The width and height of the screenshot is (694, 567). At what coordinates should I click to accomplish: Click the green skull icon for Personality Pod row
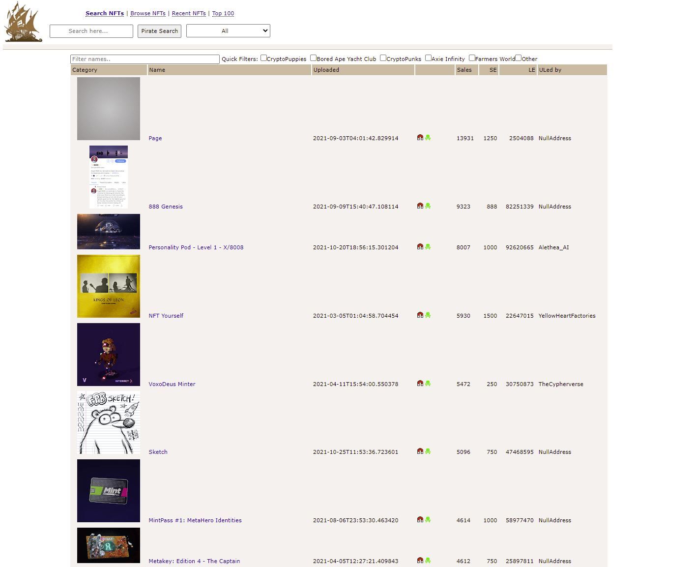tap(428, 246)
